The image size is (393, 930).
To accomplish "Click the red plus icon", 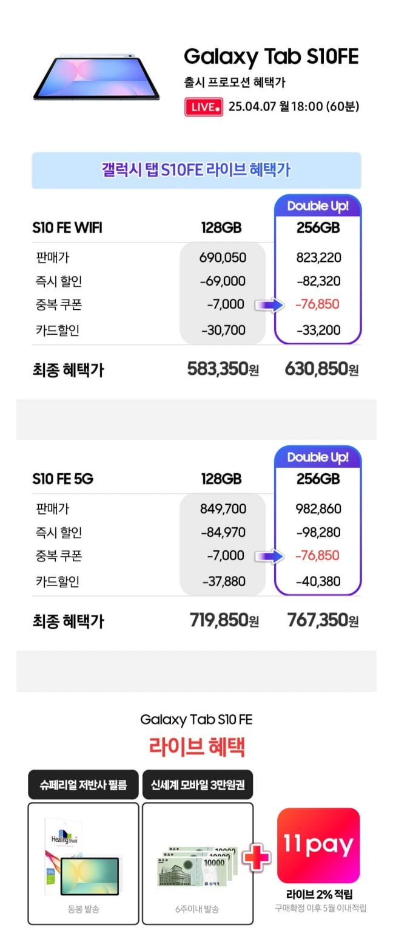I will [x=257, y=858].
